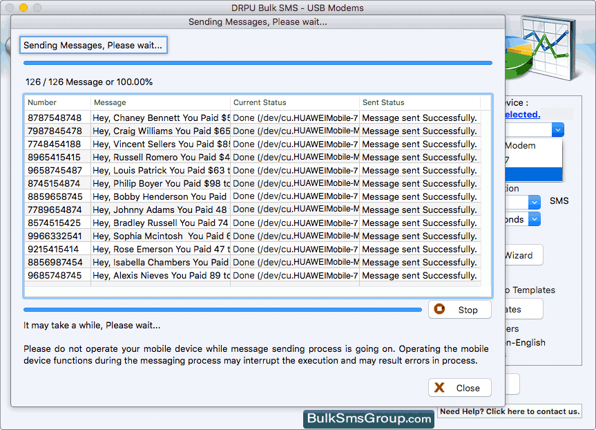Image resolution: width=596 pixels, height=430 pixels.
Task: Click Sent Status cell for 8787548748
Action: coord(420,118)
